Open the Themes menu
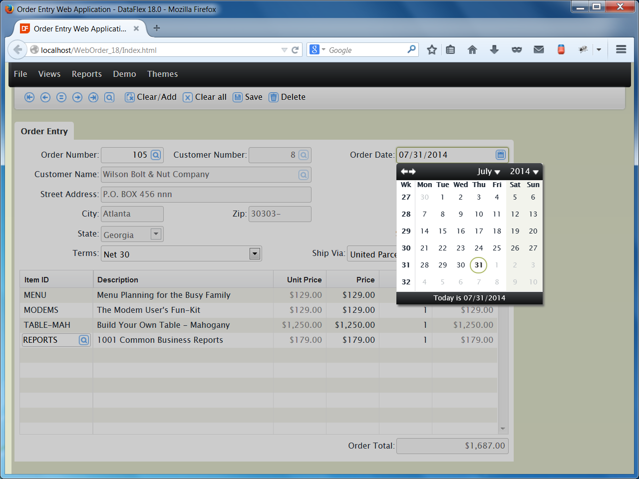The image size is (639, 479). click(x=162, y=74)
